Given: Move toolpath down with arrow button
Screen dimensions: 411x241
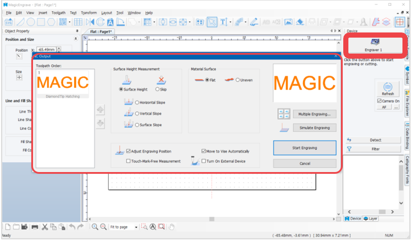Looking at the screenshot, I should click(100, 123).
